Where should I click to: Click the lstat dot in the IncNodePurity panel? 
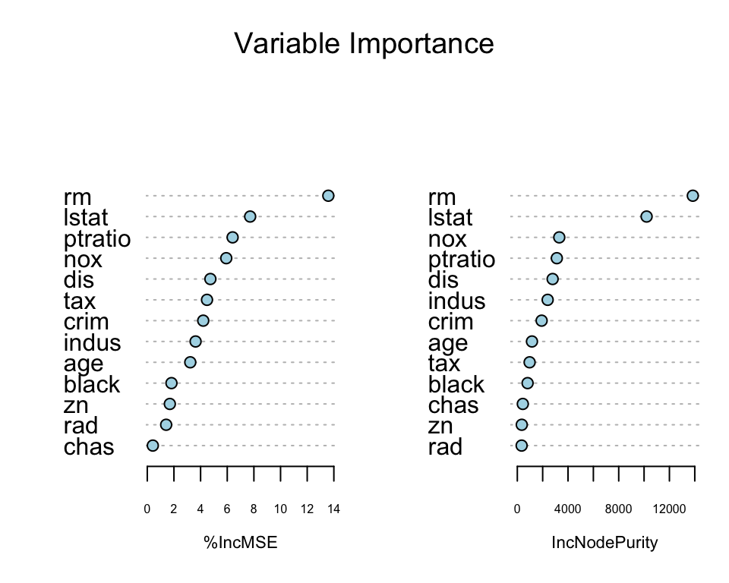pyautogui.click(x=646, y=217)
